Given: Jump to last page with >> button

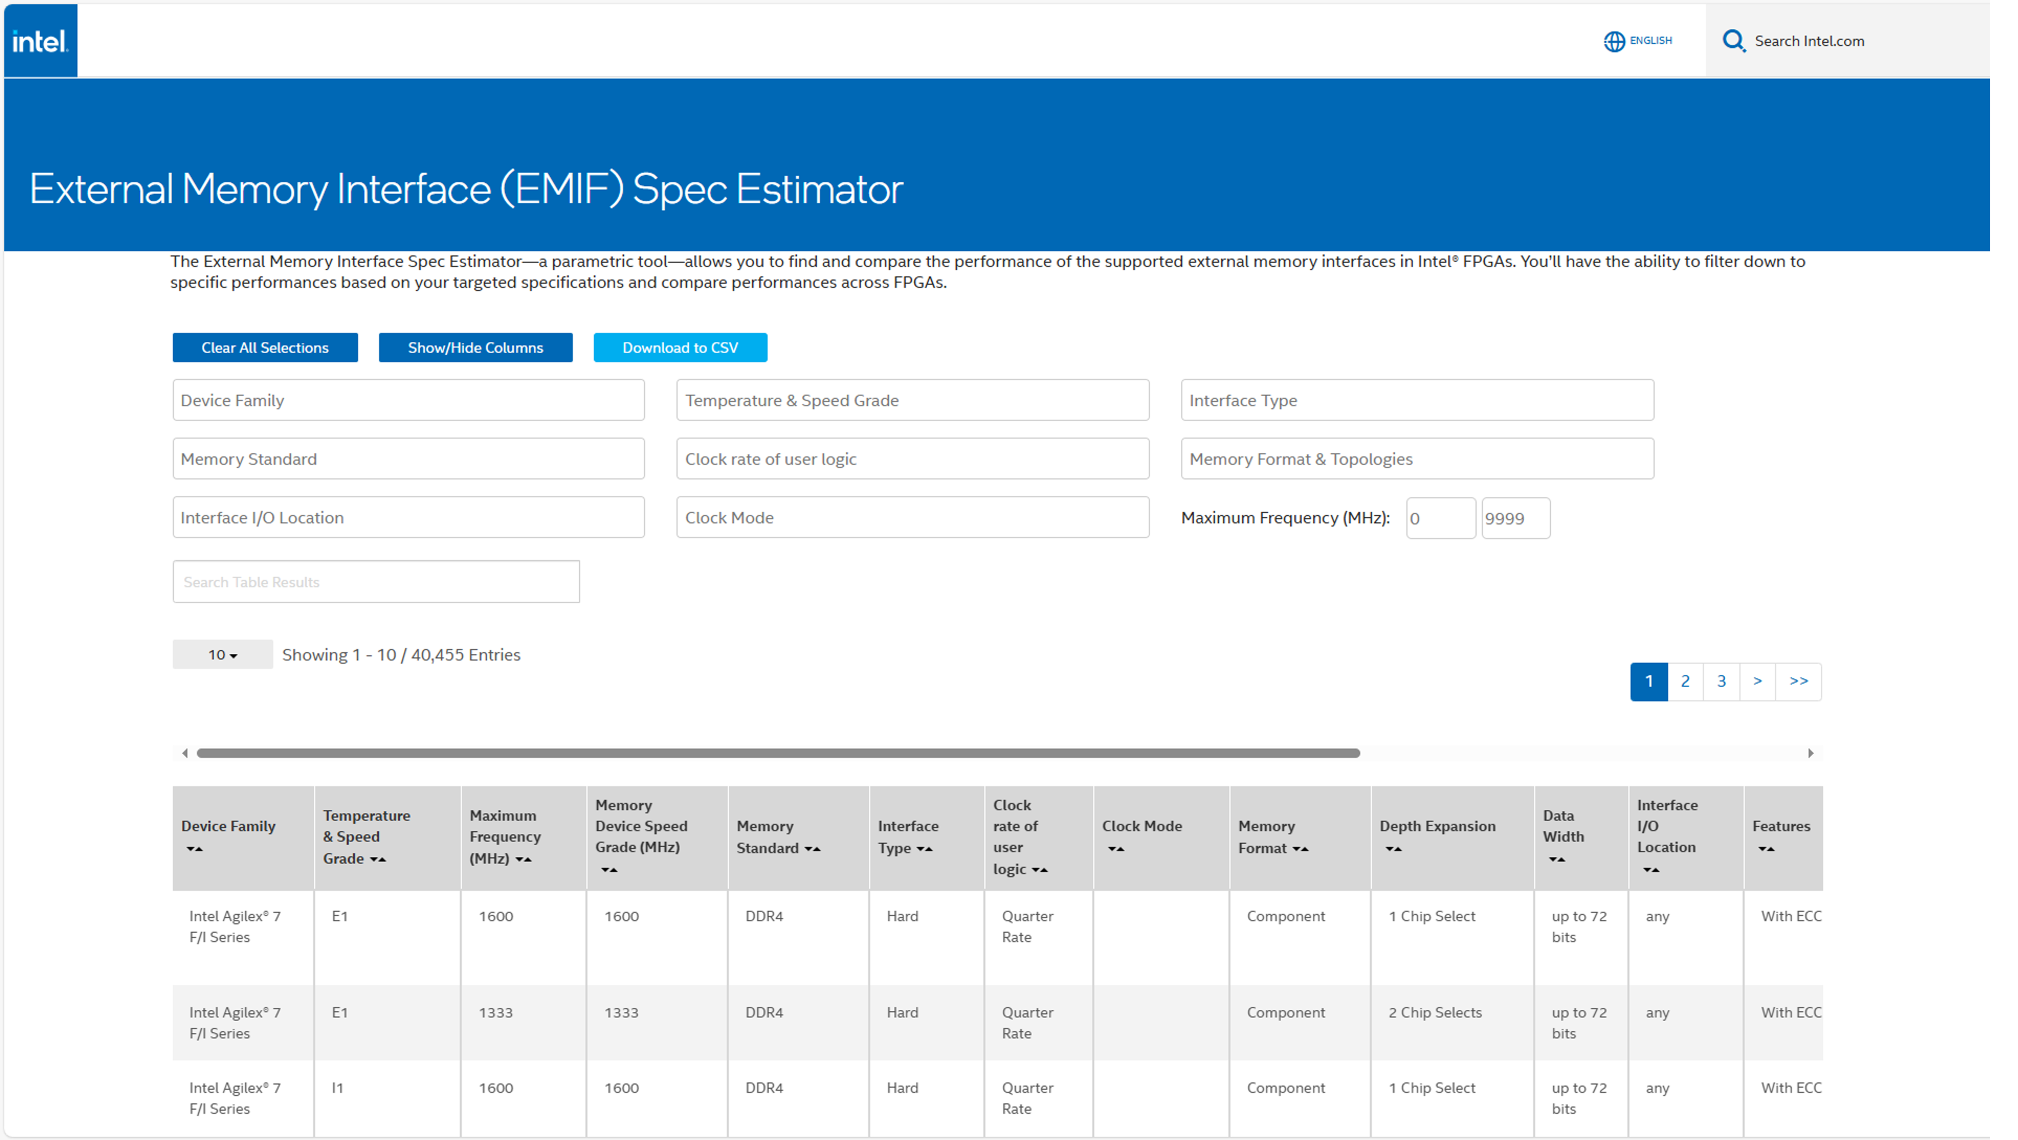Looking at the screenshot, I should (x=1799, y=681).
